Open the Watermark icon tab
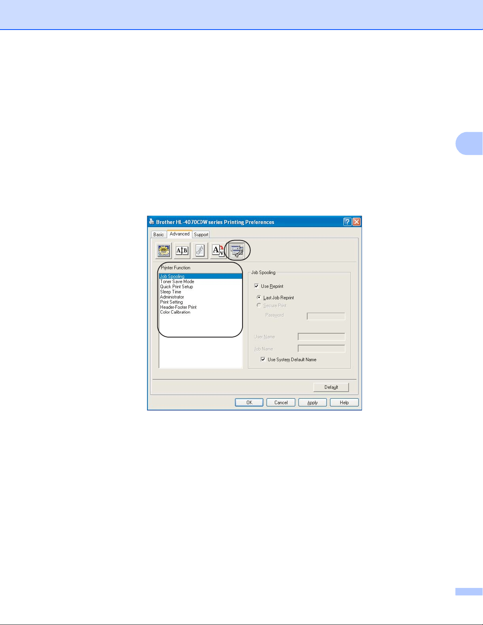 (x=200, y=250)
